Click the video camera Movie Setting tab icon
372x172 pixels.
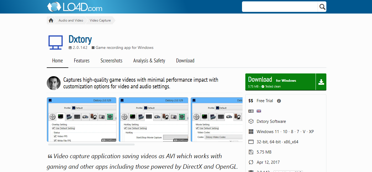point(230,117)
